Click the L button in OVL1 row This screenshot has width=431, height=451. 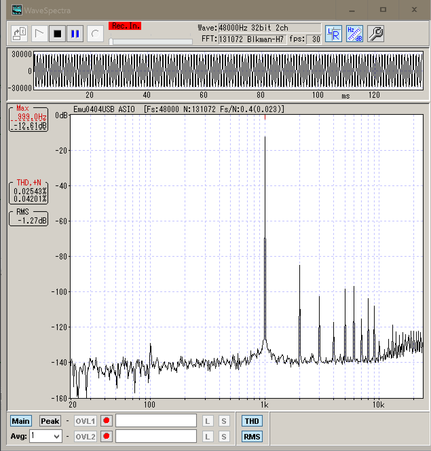[x=208, y=421]
